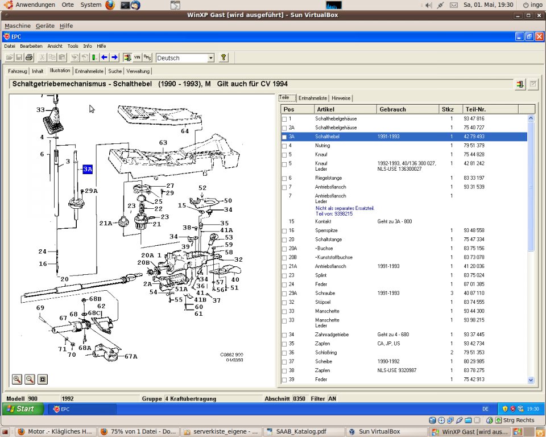
Task: Open the Datei menu
Action: (10, 46)
